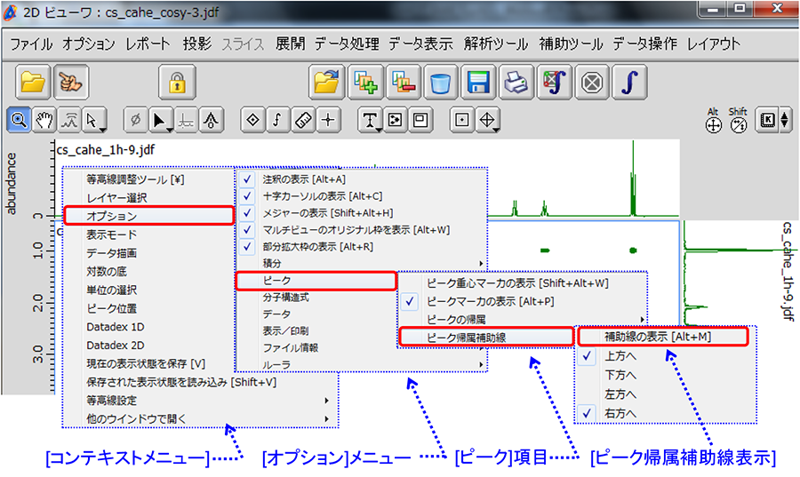Viewport: 800px width, 477px height.
Task: Click the printer icon in toolbar
Action: click(x=516, y=83)
